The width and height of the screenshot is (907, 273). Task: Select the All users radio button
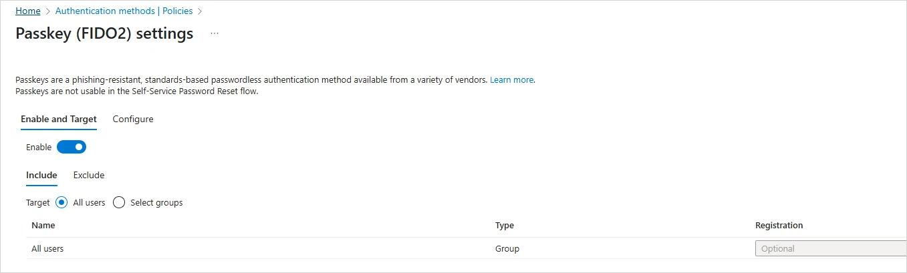click(x=61, y=202)
